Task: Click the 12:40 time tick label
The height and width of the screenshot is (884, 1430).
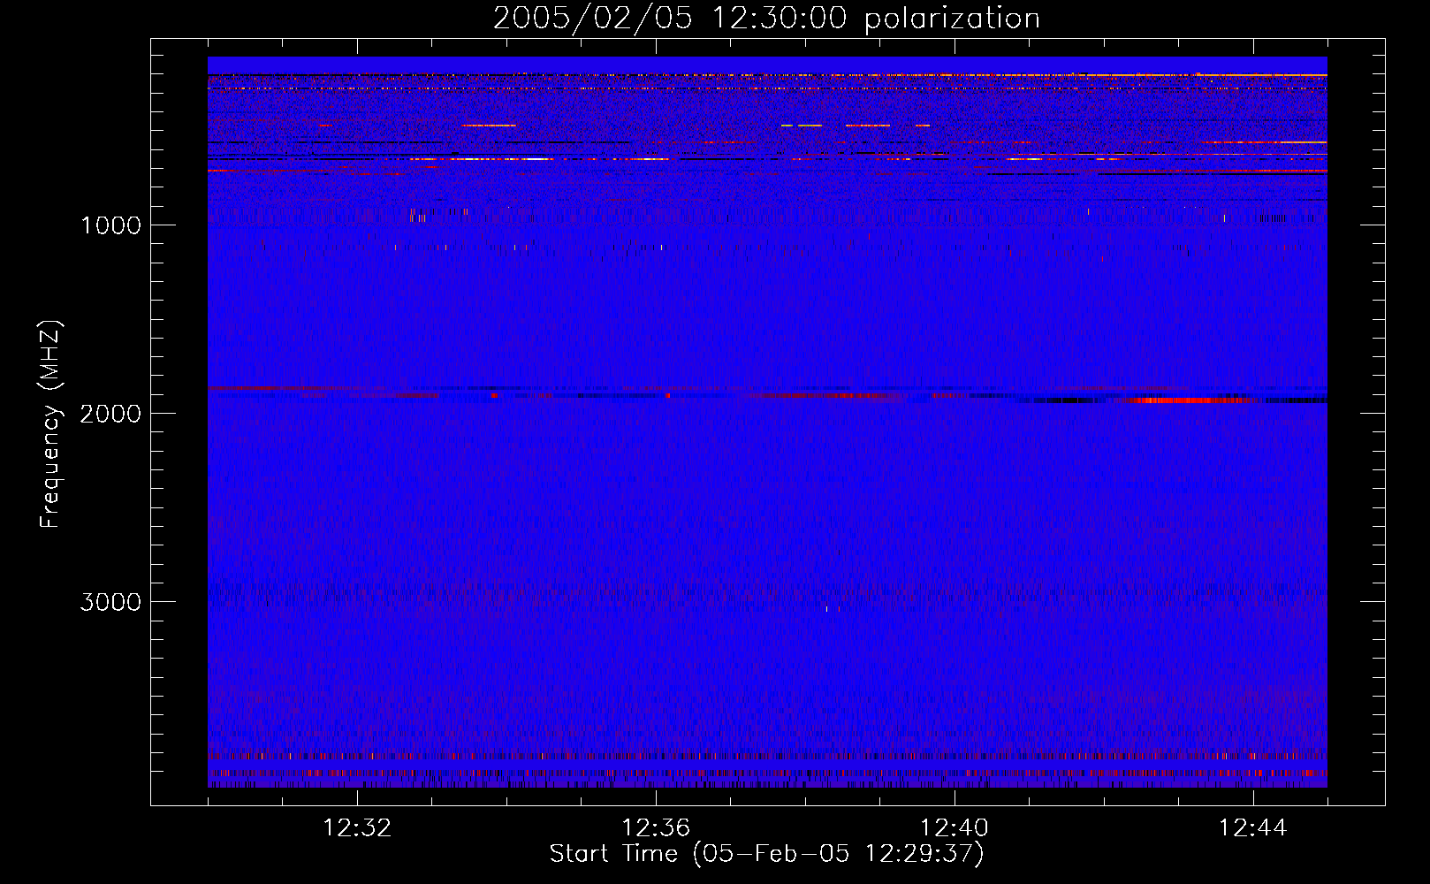Action: 955,828
